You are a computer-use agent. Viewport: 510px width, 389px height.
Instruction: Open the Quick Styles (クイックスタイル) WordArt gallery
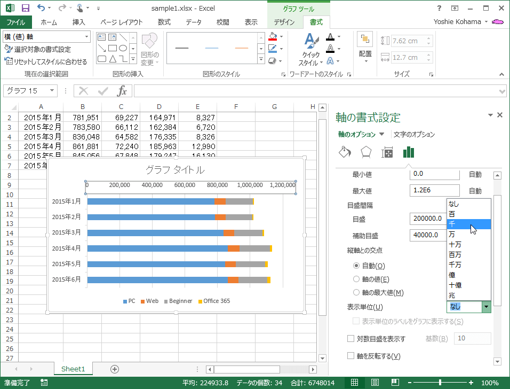(311, 50)
